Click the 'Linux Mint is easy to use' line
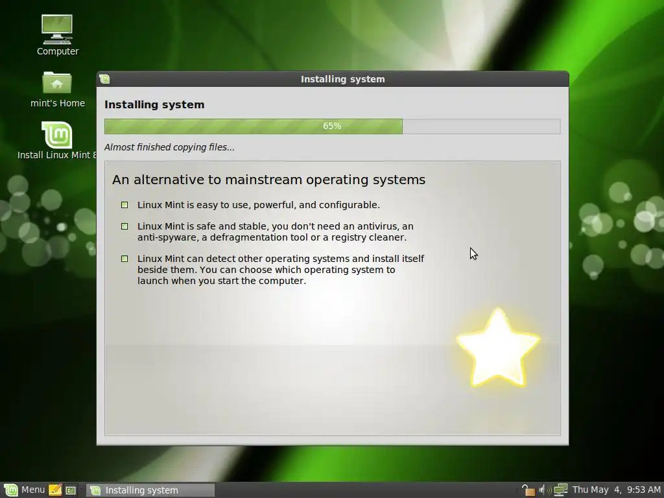 point(258,205)
